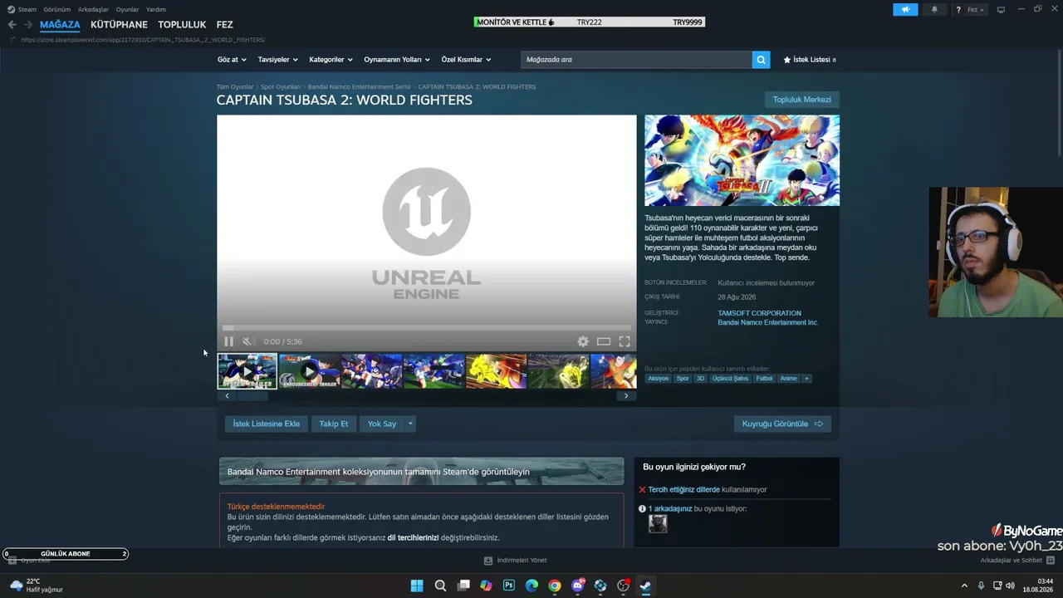
Task: Click the Tüm Oyunlar breadcrumb
Action: (x=235, y=86)
